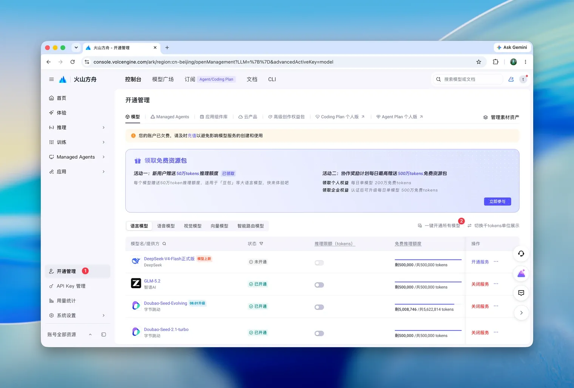This screenshot has width=574, height=388.
Task: Open 账号全部资源 resource selector
Action: pyautogui.click(x=70, y=334)
